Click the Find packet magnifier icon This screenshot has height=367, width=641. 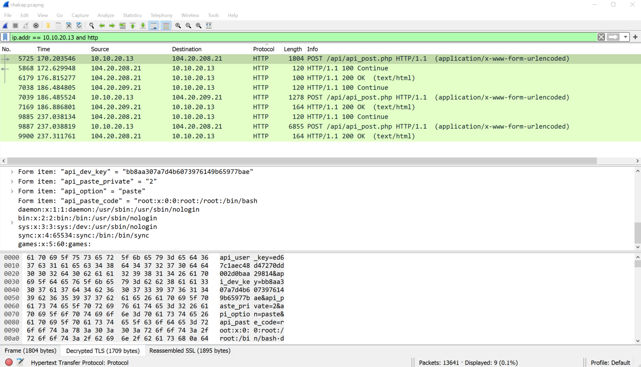click(x=91, y=26)
